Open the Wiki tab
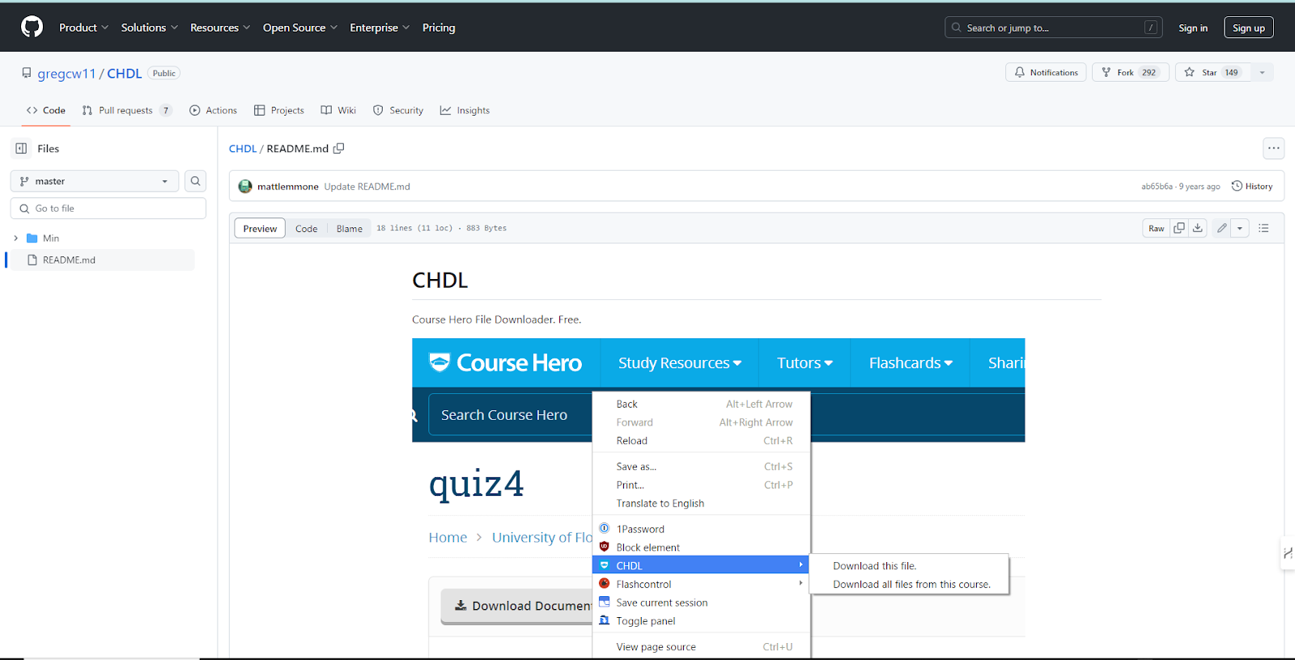The image size is (1295, 660). (x=338, y=110)
